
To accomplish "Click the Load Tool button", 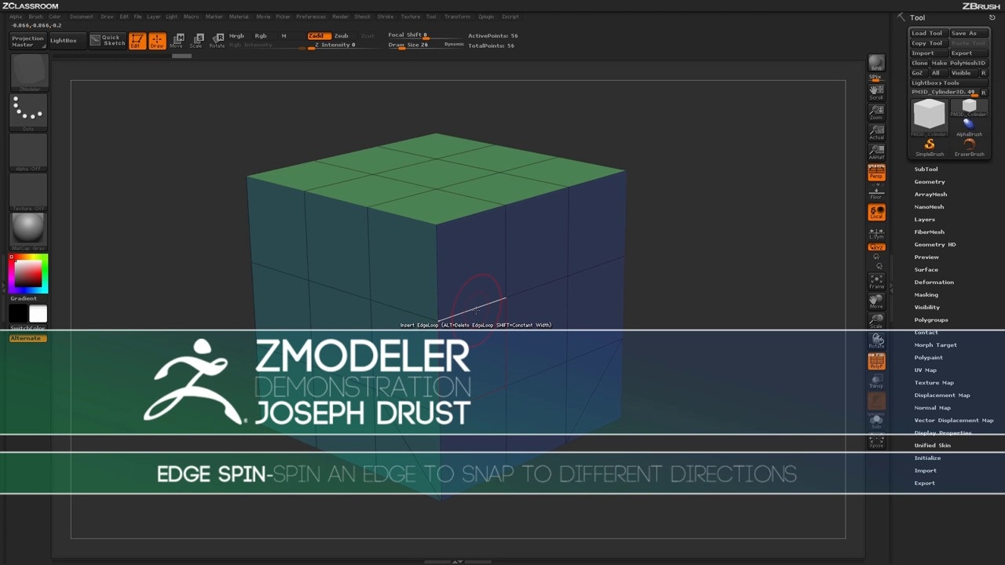I will [x=929, y=34].
